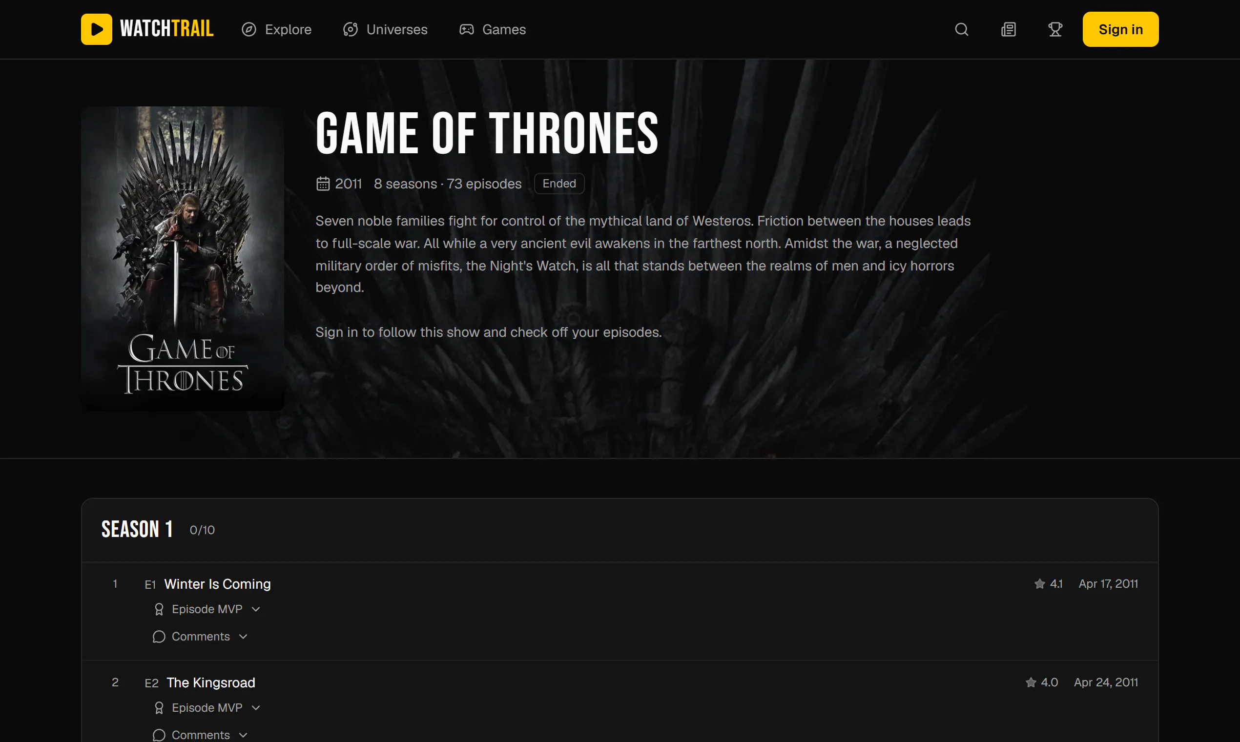Click the E1 episode code label
This screenshot has height=742, width=1240.
click(x=150, y=584)
